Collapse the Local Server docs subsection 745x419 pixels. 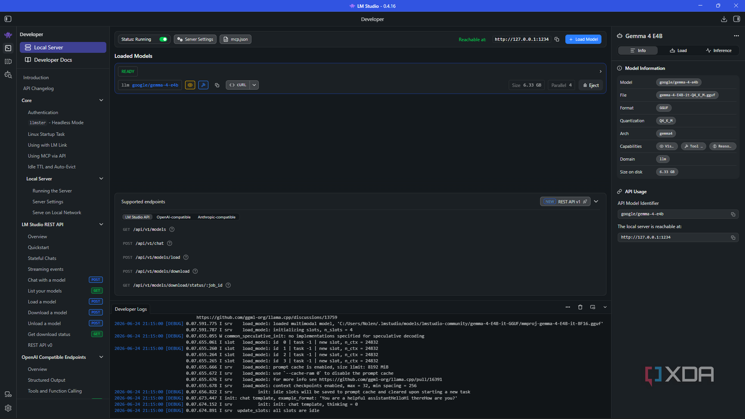pos(101,179)
